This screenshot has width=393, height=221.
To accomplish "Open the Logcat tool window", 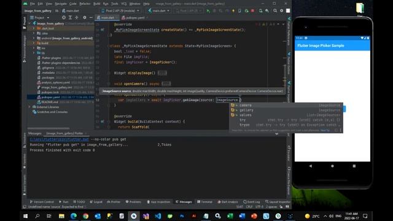I will (x=96, y=202).
